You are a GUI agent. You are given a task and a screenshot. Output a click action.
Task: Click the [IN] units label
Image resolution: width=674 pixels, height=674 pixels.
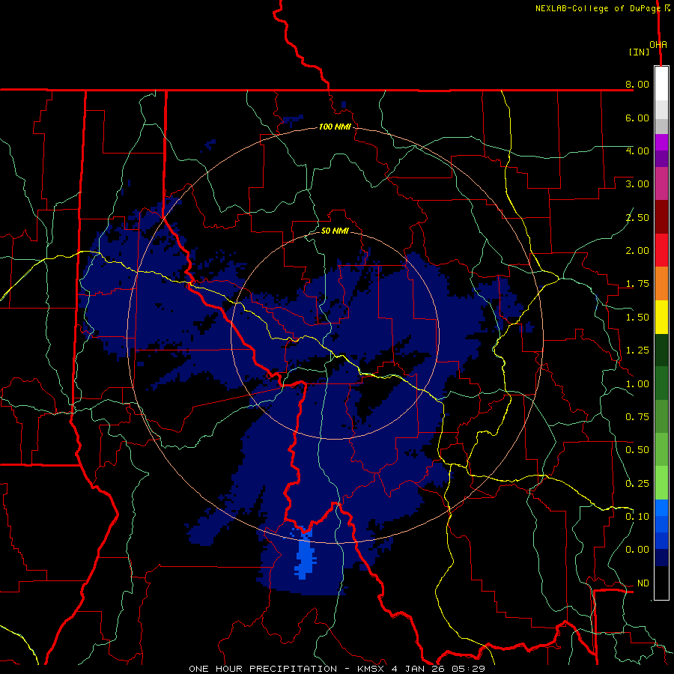click(639, 52)
